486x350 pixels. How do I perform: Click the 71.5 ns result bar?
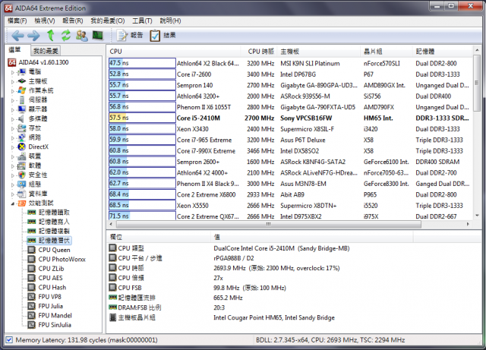tap(142, 216)
